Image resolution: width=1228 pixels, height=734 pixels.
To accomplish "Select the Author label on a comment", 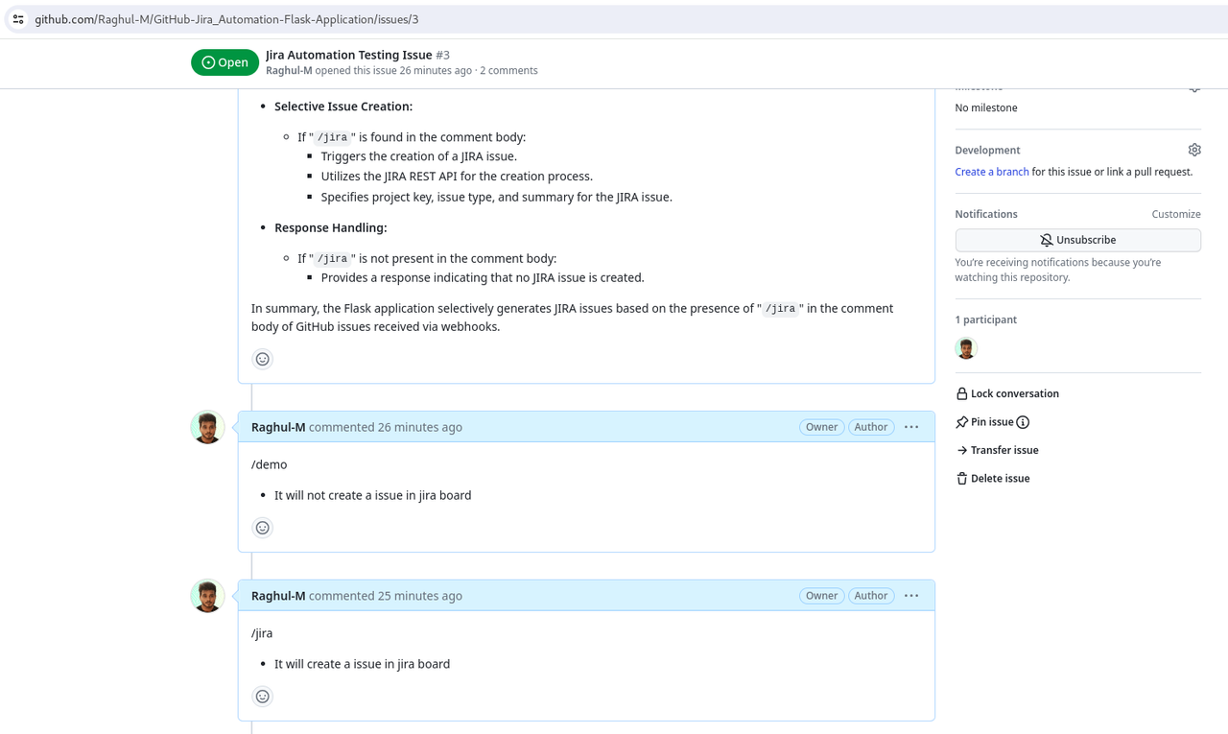I will click(x=870, y=426).
